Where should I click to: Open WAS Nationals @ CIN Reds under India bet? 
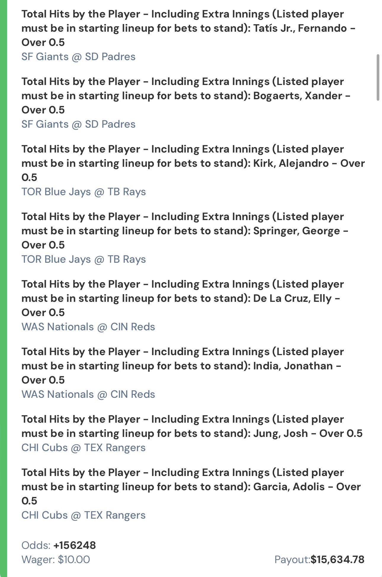(88, 394)
